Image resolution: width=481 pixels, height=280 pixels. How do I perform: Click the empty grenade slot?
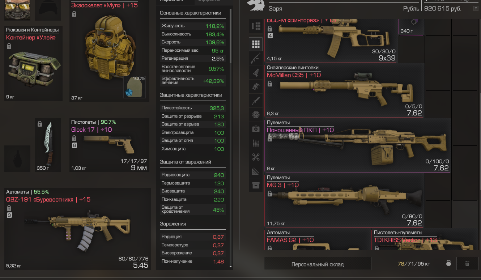point(17,159)
